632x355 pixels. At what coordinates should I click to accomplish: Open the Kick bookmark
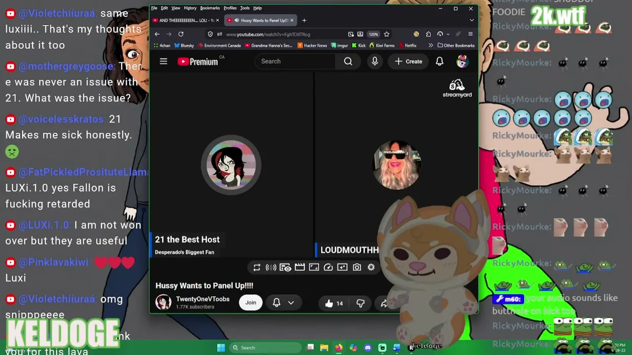click(359, 45)
